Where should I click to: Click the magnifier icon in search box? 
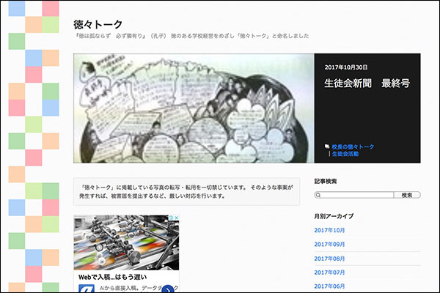tap(318, 196)
